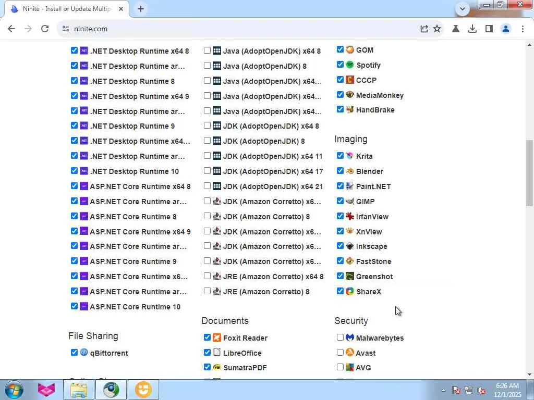The height and width of the screenshot is (400, 534).
Task: Check Java (AdoptOpenJDK) x64 8 checkbox
Action: point(207,51)
